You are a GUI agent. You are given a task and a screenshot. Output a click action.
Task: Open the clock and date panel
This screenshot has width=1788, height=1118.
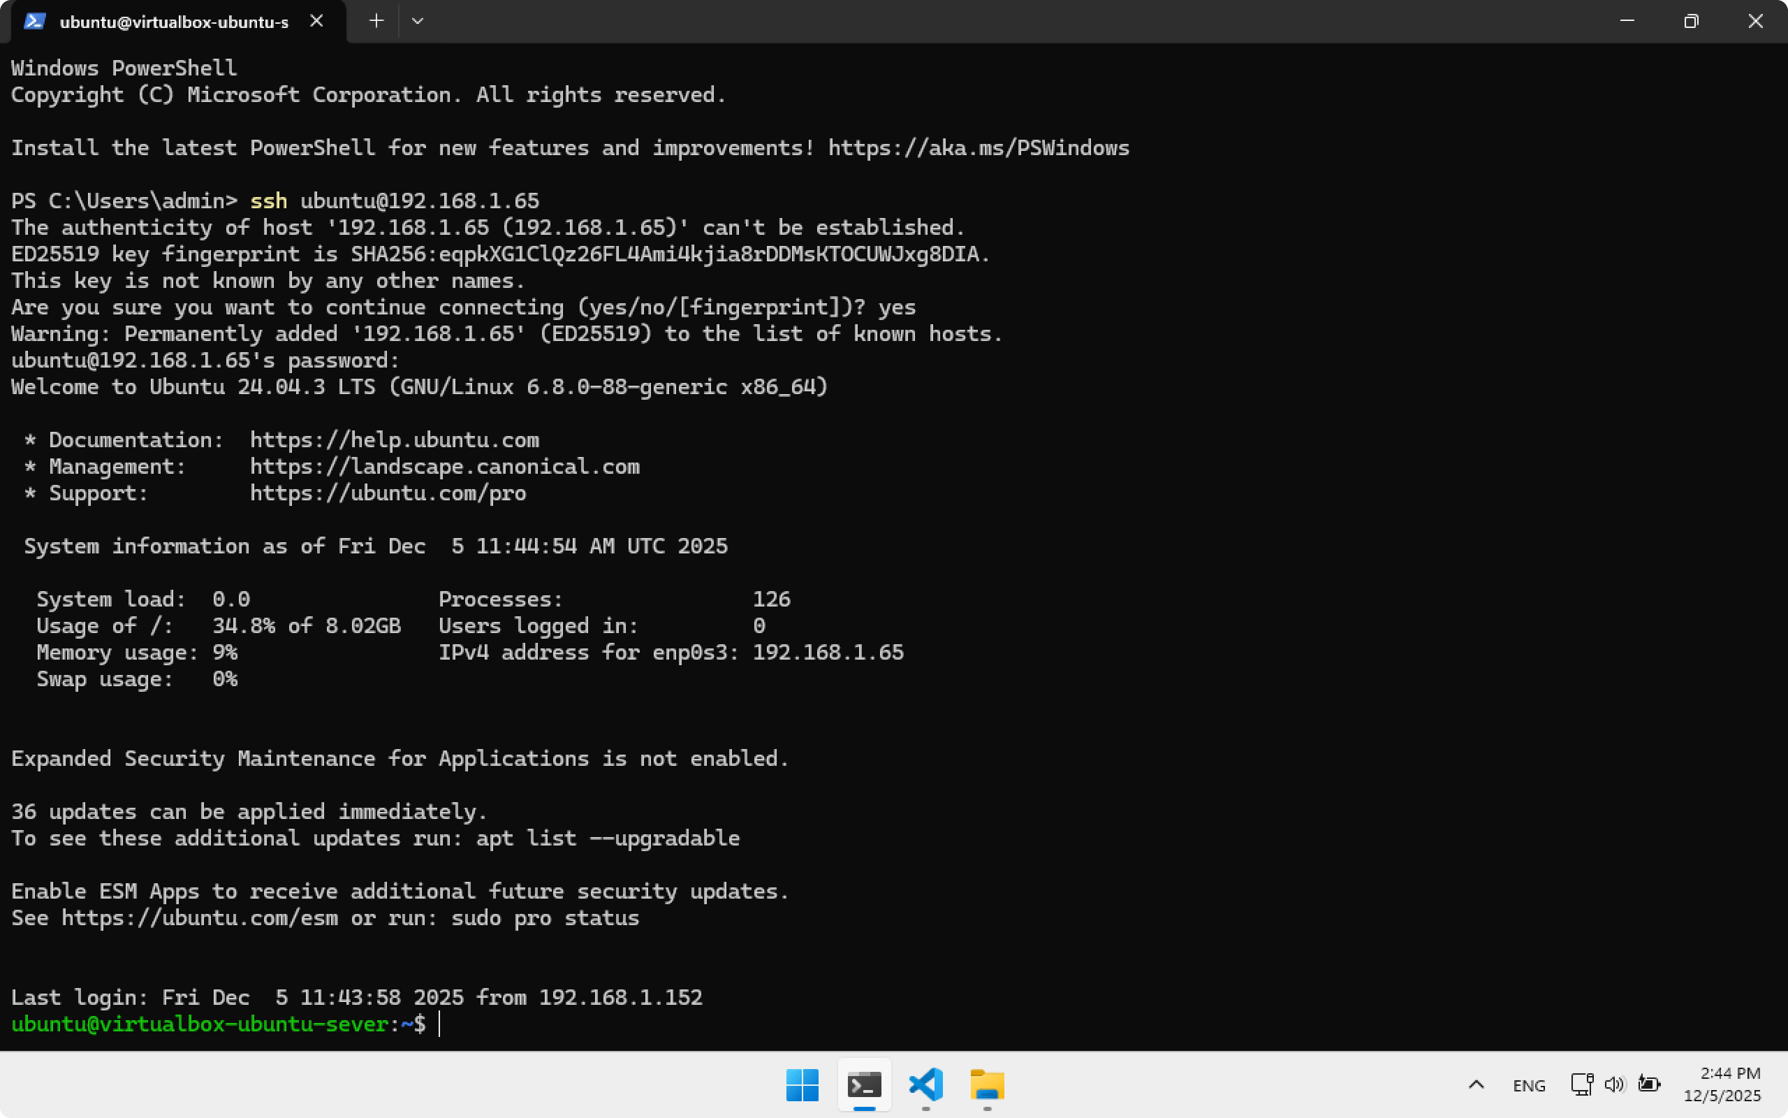(1722, 1084)
